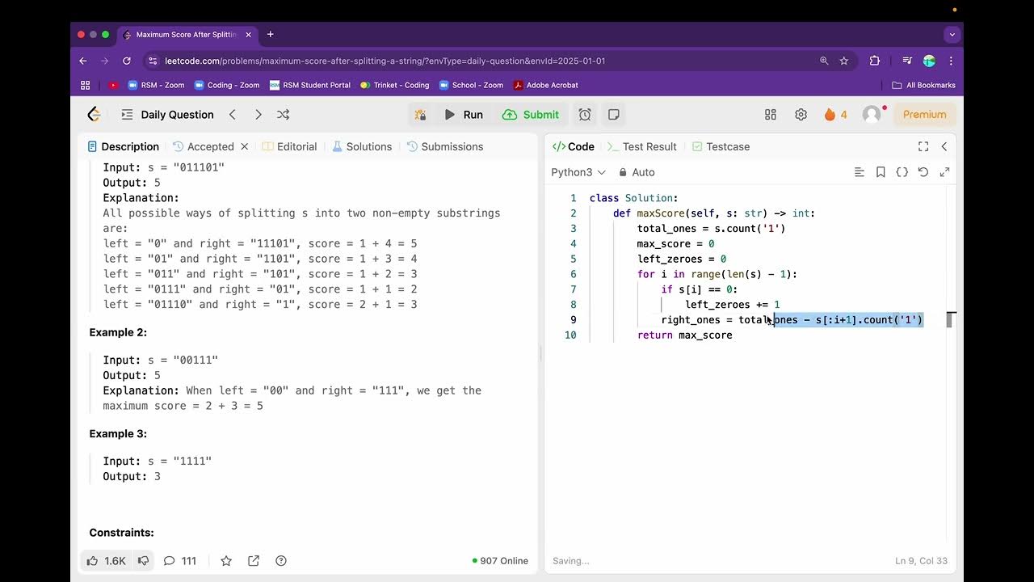Open the School - Zoom bookmark
1034x582 pixels.
472,85
